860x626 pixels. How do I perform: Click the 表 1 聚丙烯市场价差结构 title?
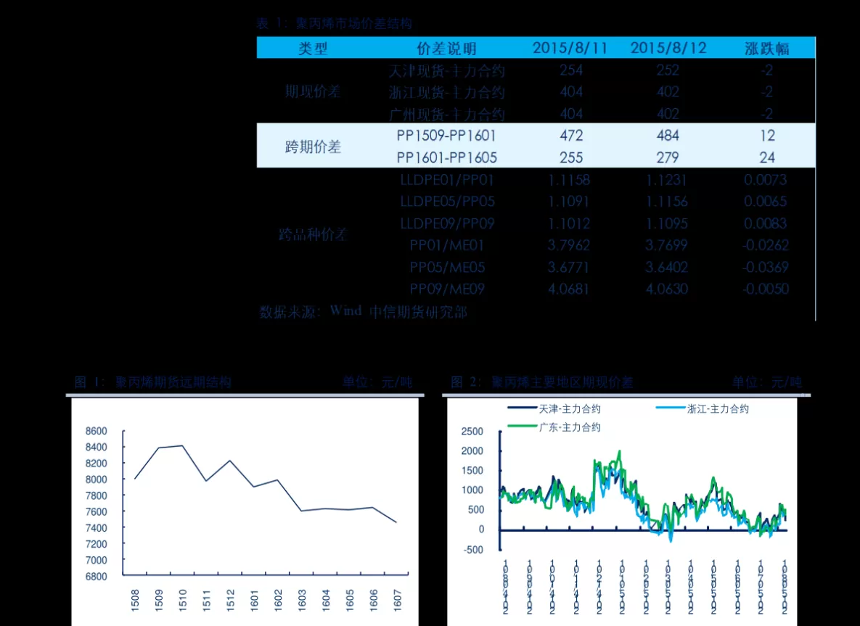(x=334, y=23)
